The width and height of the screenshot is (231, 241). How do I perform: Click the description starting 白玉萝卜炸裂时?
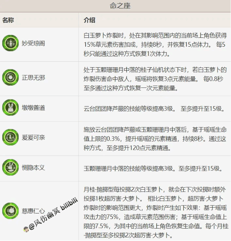[x=155, y=44]
